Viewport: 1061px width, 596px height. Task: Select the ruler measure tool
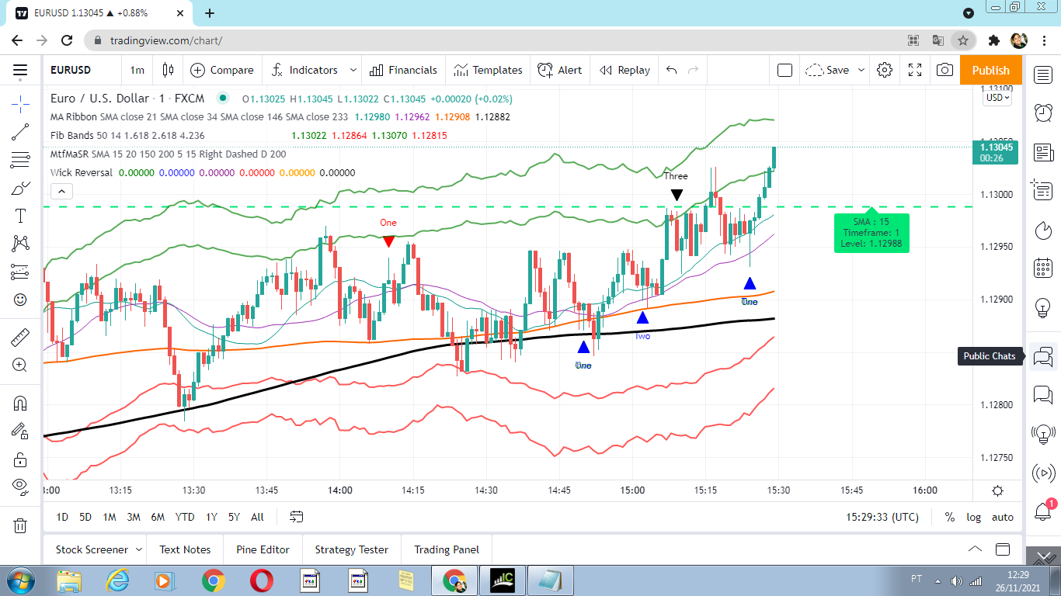[20, 337]
